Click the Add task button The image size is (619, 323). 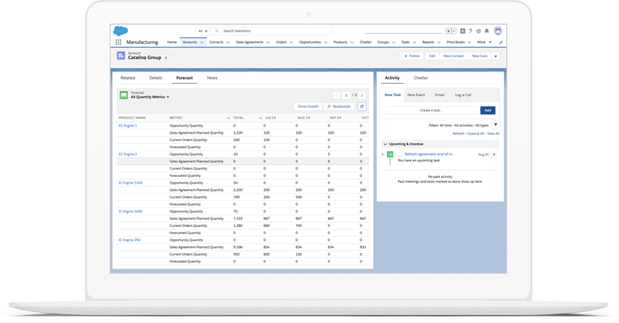point(488,111)
